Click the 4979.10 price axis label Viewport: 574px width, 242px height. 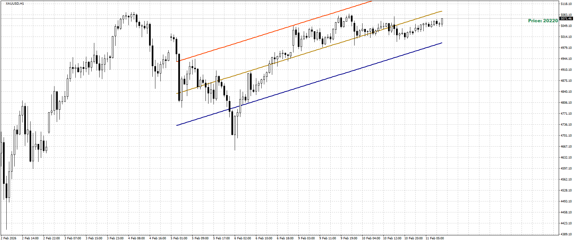click(x=566, y=48)
